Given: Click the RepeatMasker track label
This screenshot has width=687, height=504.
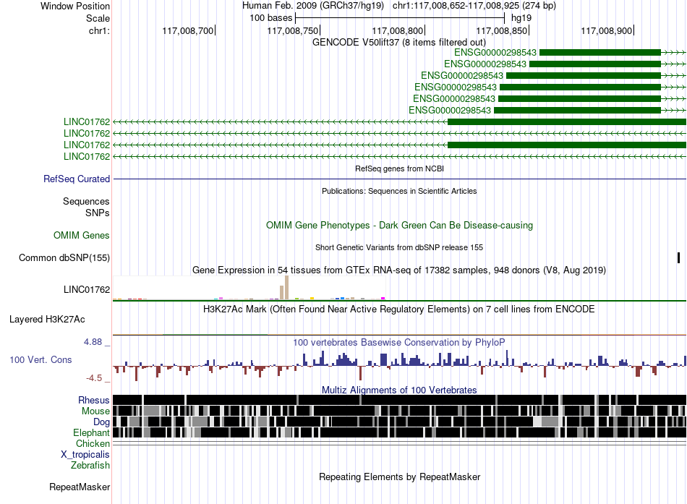Looking at the screenshot, I should click(x=80, y=487).
